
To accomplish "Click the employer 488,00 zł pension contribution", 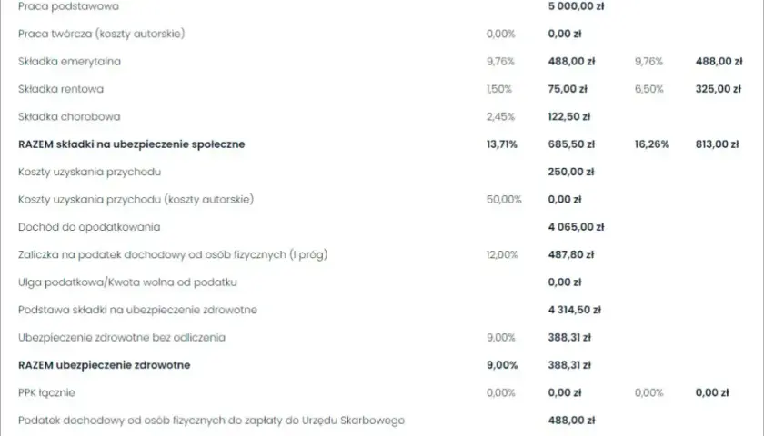I will 719,62.
